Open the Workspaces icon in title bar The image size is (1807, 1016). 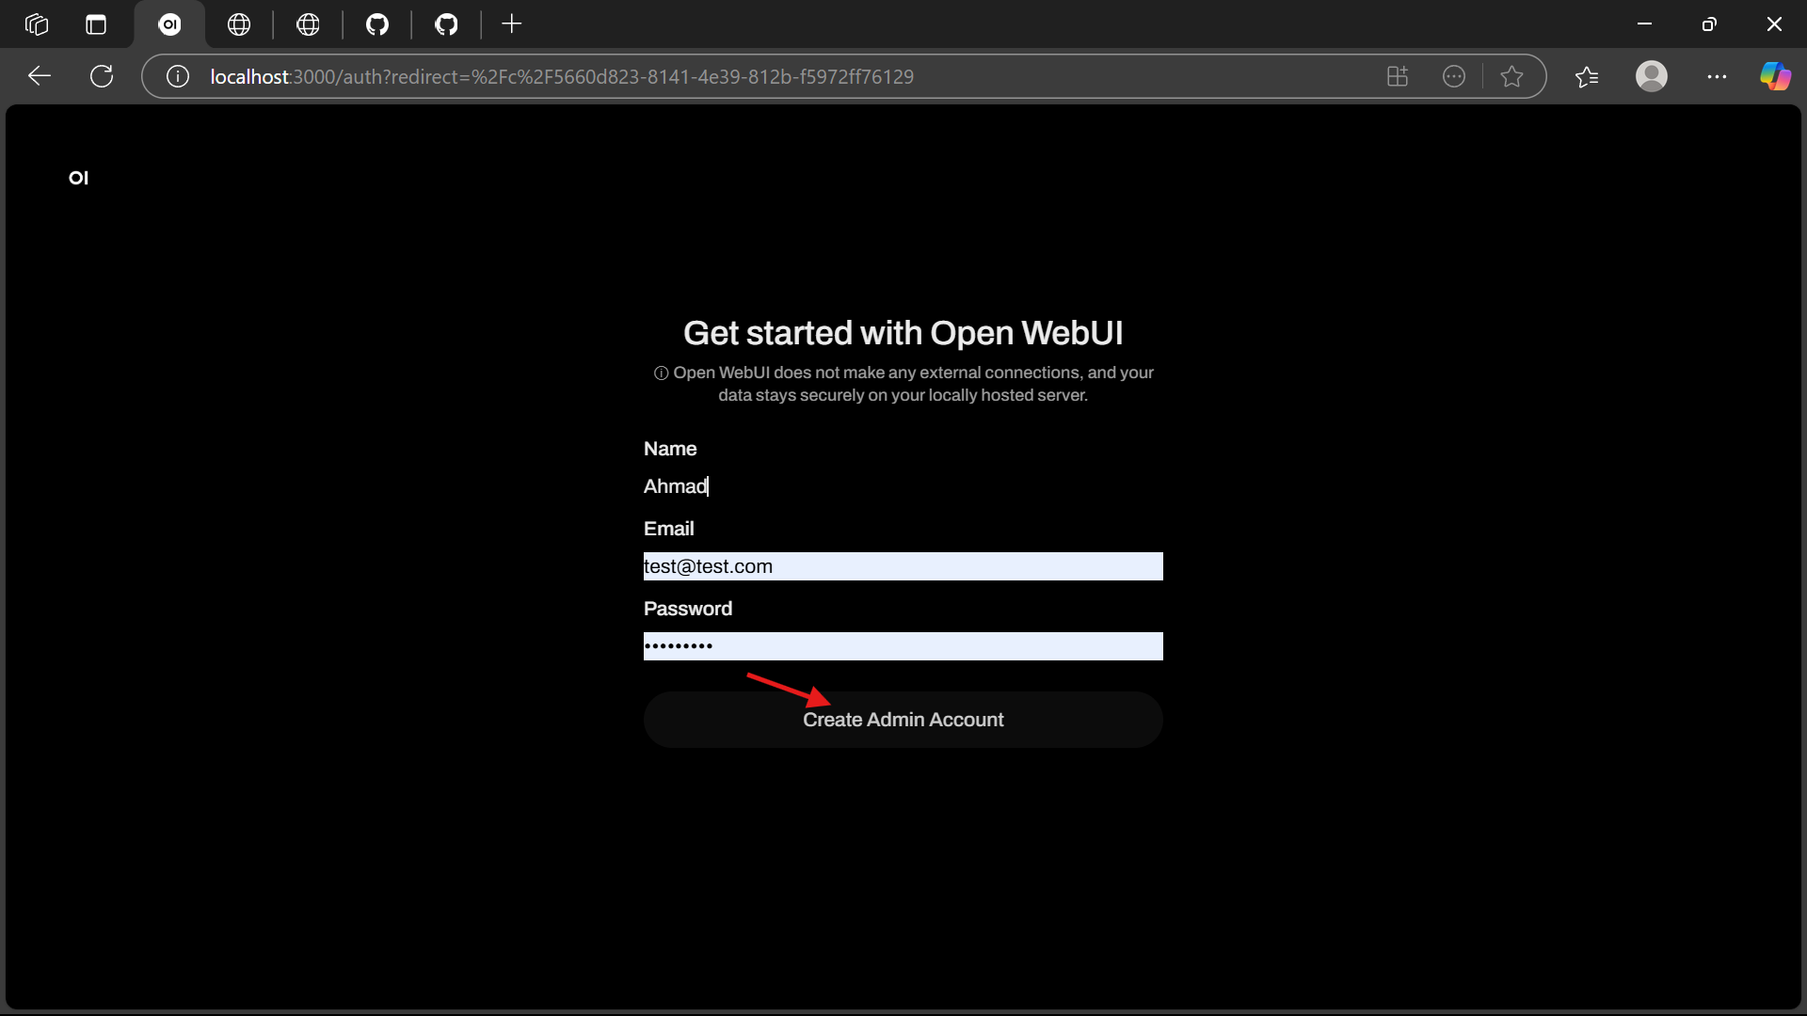pos(37,24)
